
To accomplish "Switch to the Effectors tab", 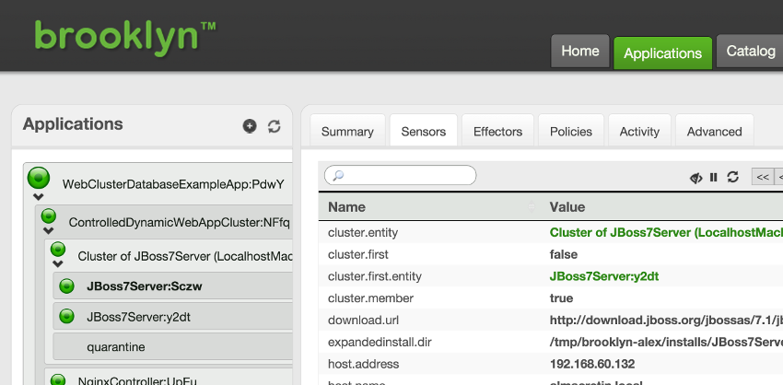I will pos(497,132).
